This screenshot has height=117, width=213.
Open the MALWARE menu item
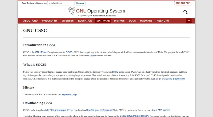pos(146,21)
